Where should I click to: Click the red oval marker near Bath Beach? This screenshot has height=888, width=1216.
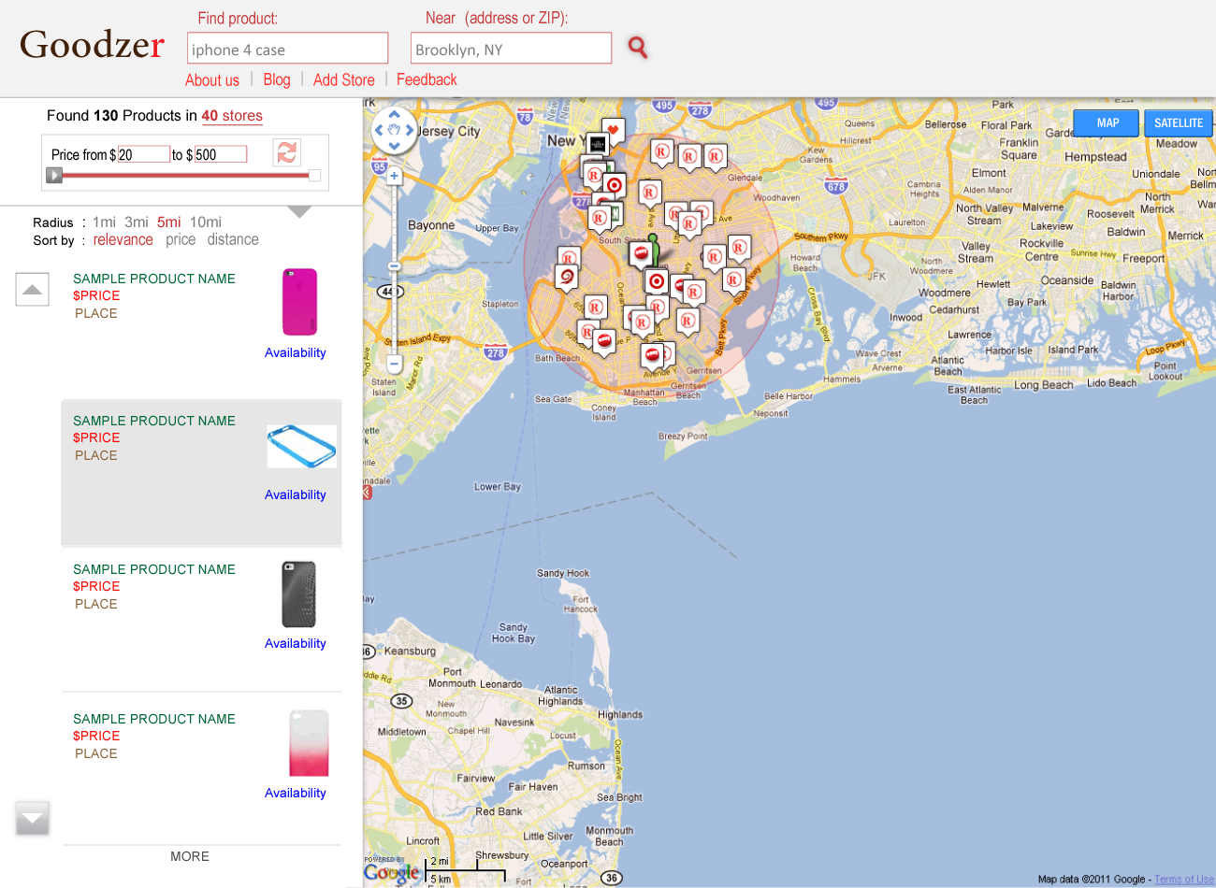tap(604, 340)
